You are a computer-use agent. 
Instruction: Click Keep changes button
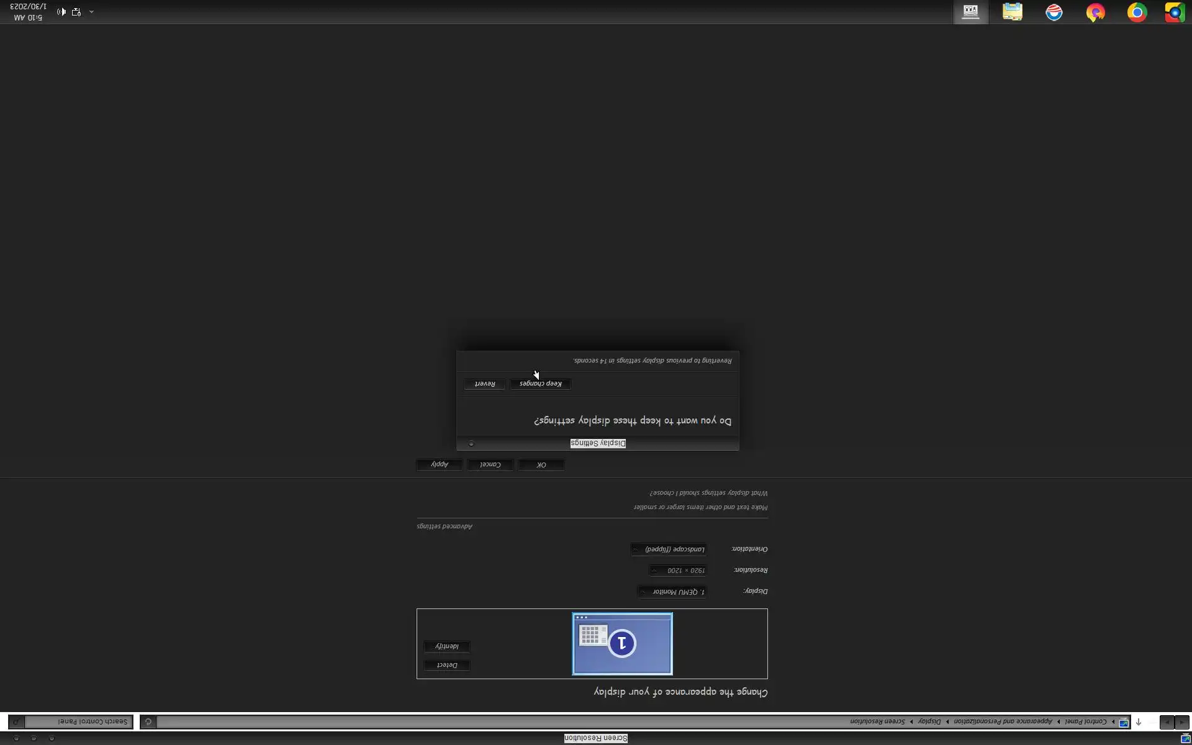(x=540, y=384)
